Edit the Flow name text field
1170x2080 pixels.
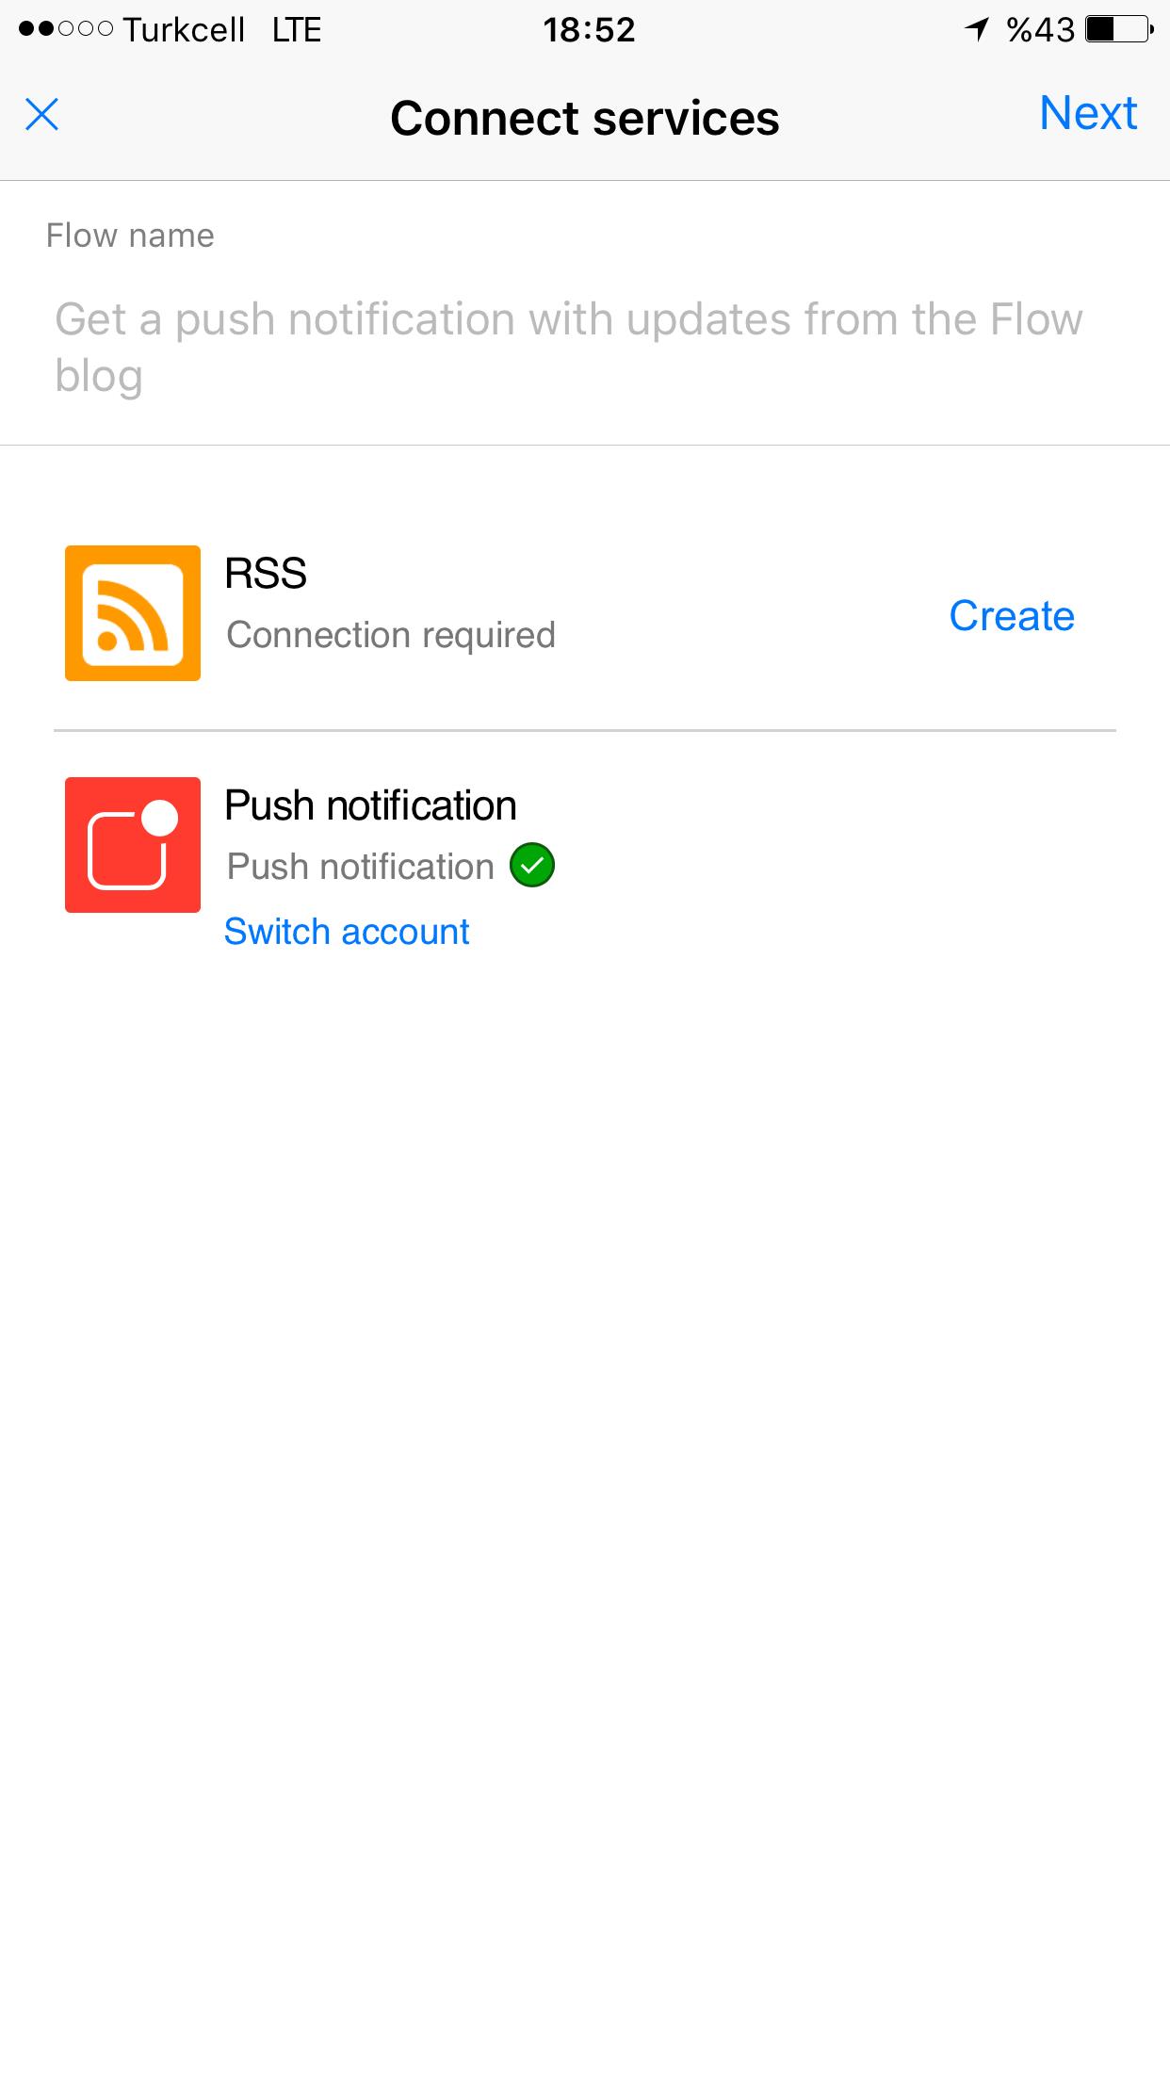[x=584, y=348]
